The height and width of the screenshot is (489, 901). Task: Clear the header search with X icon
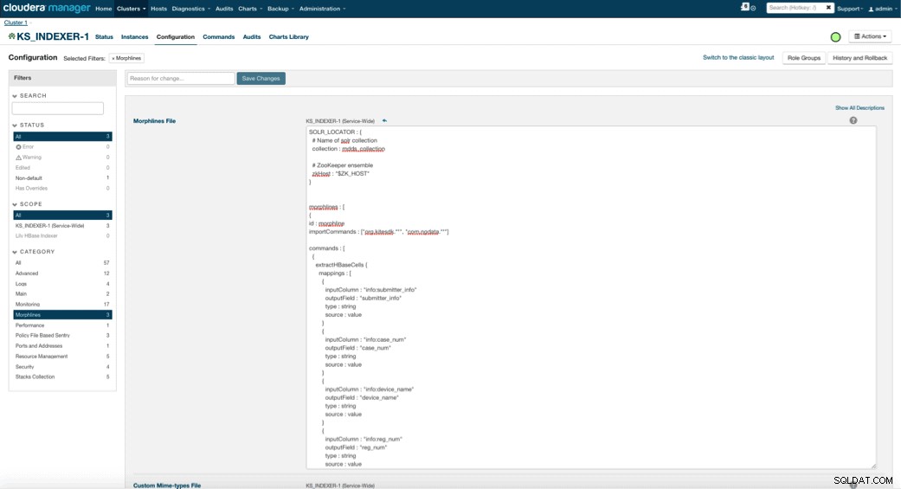828,8
